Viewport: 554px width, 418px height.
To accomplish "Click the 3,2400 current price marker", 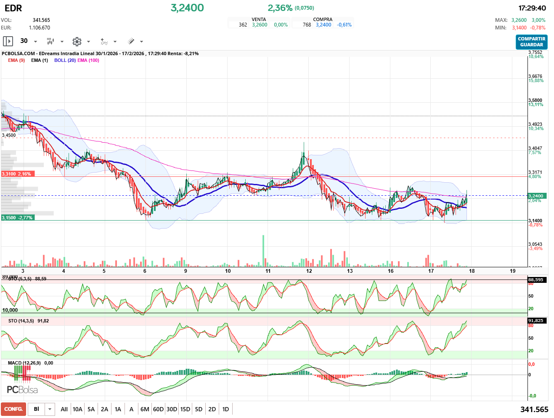I will [x=536, y=196].
